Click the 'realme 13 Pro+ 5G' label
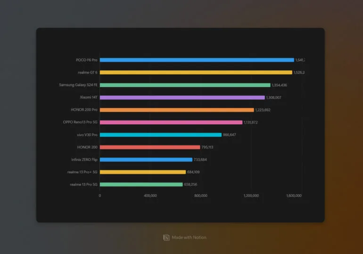Screen dimensions: 363x254 pos(82,172)
